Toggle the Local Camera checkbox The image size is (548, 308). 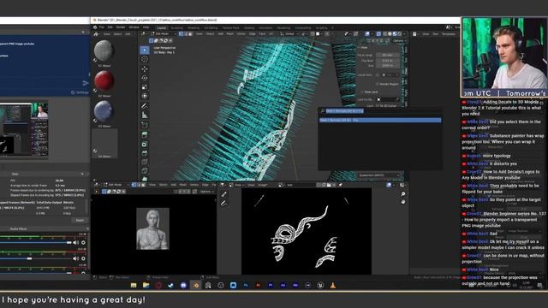point(377,74)
